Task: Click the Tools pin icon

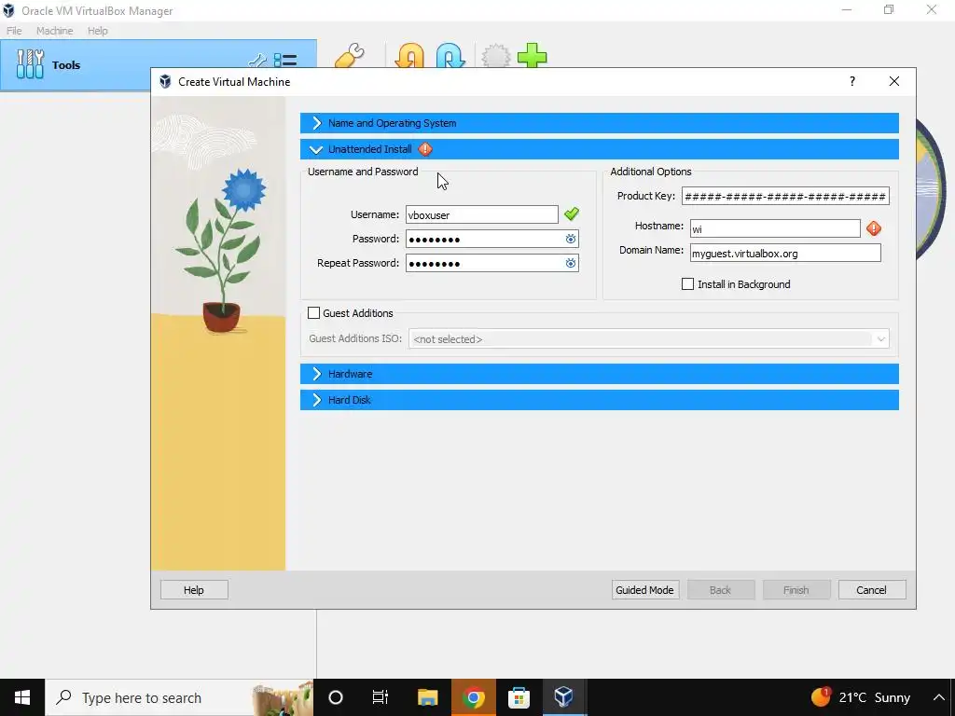Action: pos(257,61)
